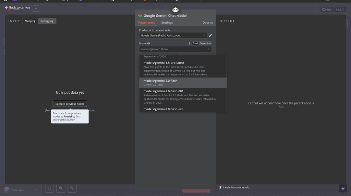Click the GitHub Star button
The image size is (351, 196).
click(327, 9)
